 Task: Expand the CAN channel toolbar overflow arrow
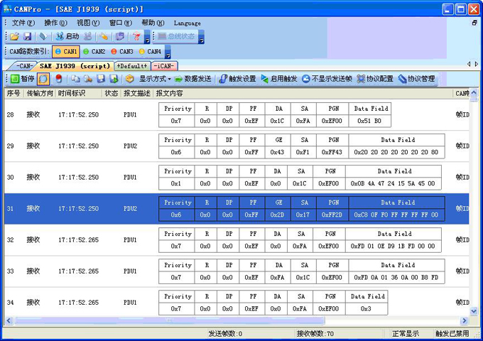point(168,54)
